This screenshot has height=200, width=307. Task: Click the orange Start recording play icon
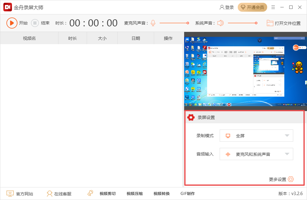pyautogui.click(x=12, y=23)
